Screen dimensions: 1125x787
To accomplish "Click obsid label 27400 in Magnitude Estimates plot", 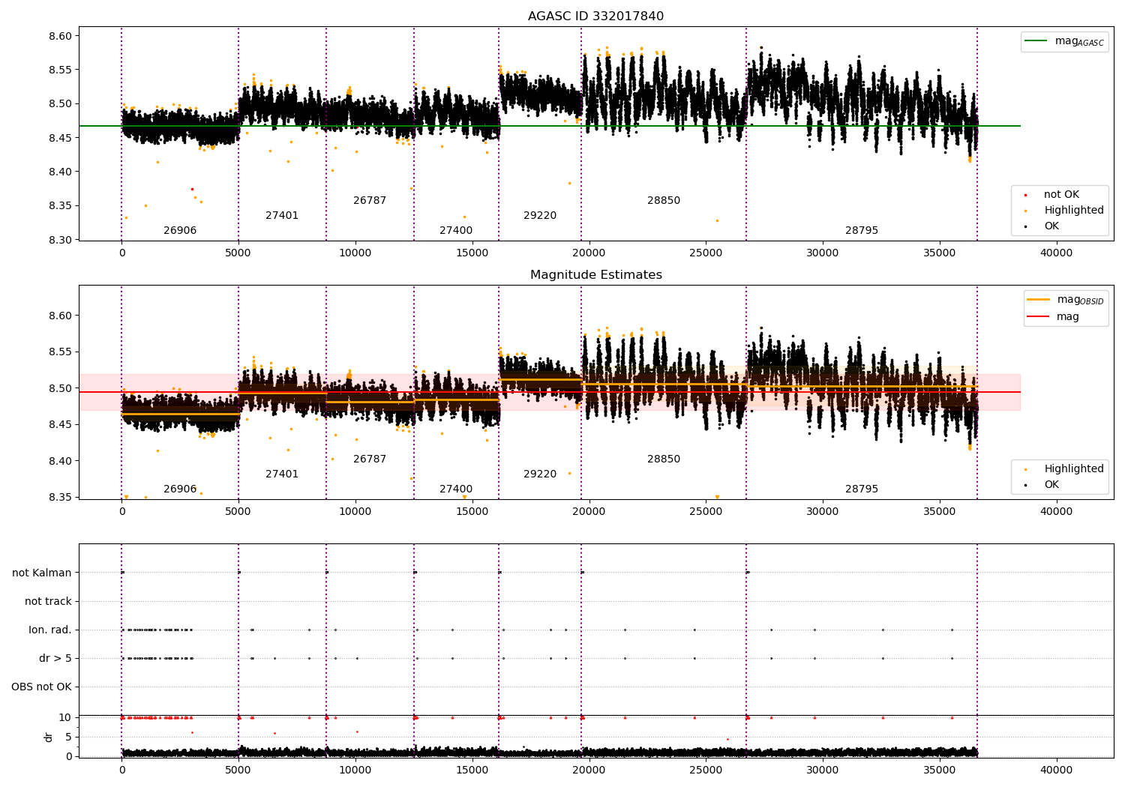I will (456, 489).
